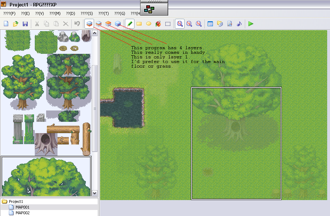Open the Sound Test music note

[x=239, y=24]
